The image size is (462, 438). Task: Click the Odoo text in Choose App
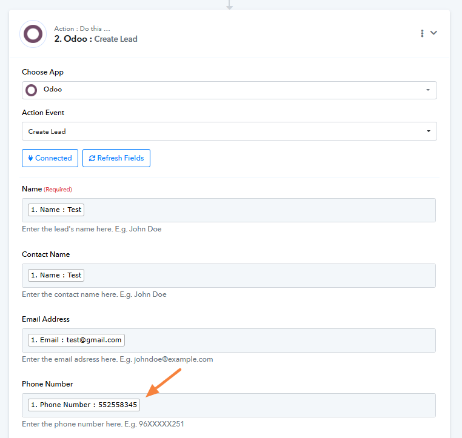pyautogui.click(x=53, y=90)
